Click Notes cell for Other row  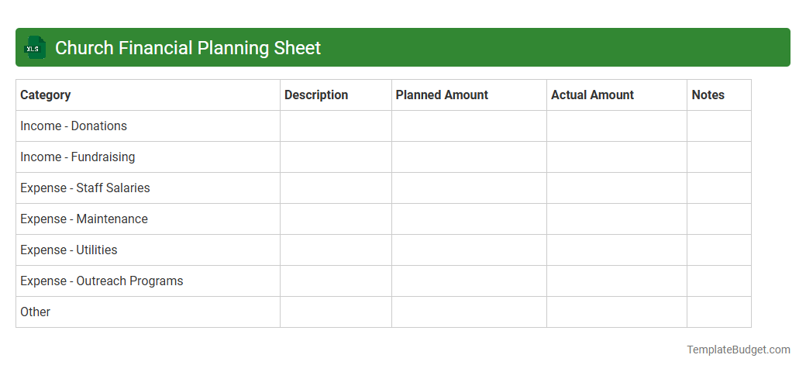coord(719,312)
